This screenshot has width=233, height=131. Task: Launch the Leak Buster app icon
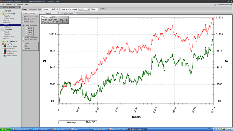[x=5, y=49]
